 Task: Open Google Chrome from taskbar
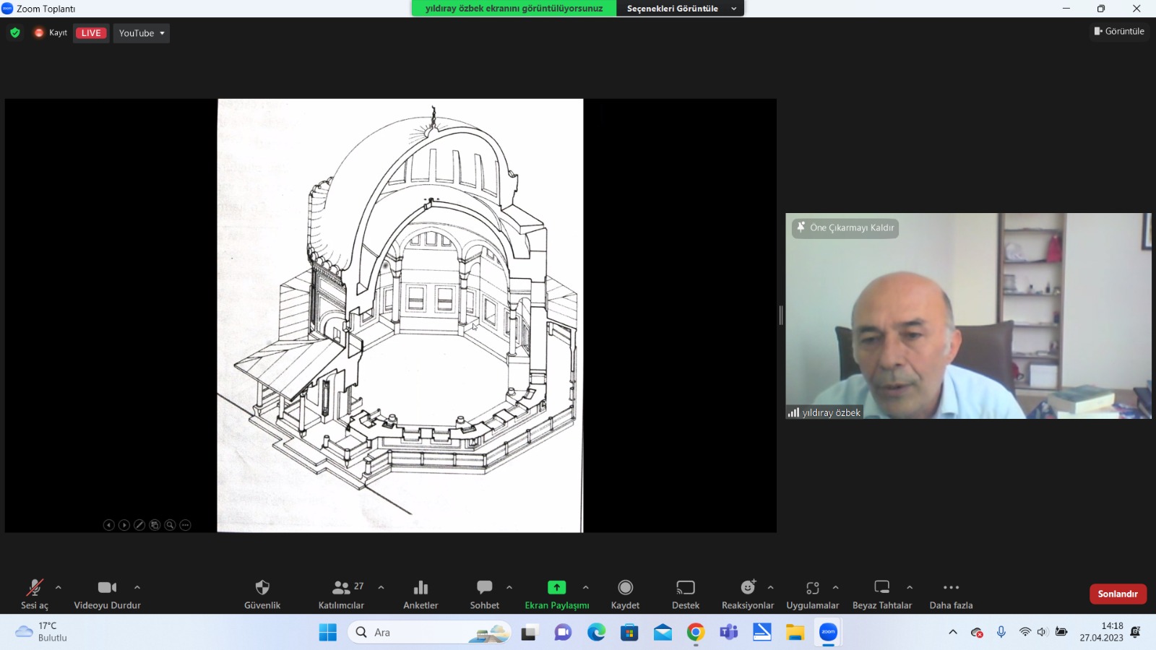pyautogui.click(x=696, y=633)
